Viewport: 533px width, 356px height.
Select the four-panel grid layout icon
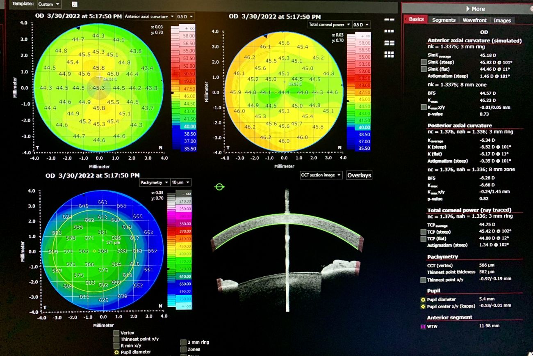389,43
